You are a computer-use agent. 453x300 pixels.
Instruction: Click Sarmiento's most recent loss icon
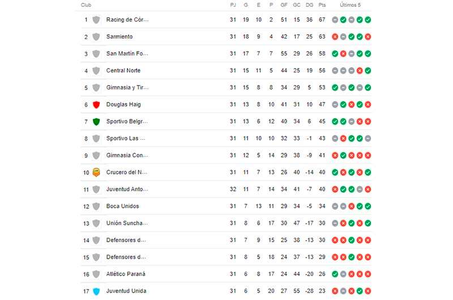click(367, 37)
